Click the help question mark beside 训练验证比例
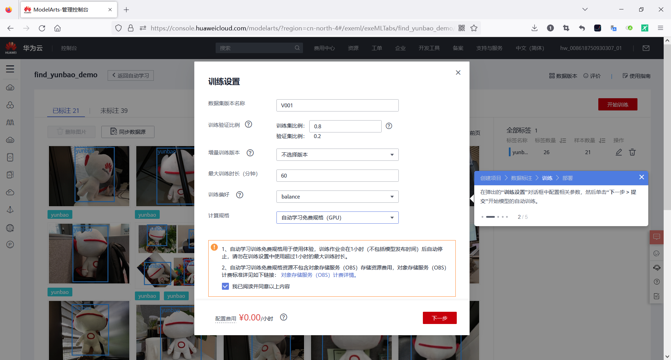 (248, 124)
